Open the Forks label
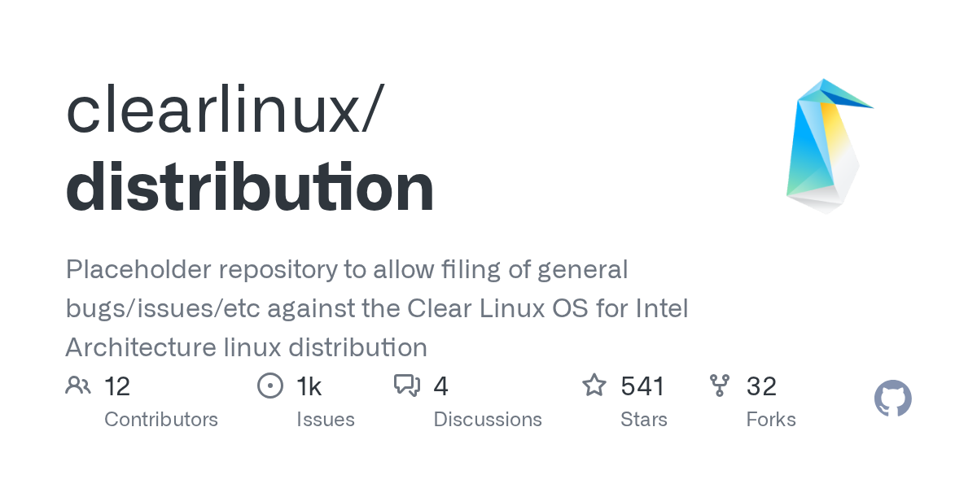The height and width of the screenshot is (488, 977). [771, 420]
